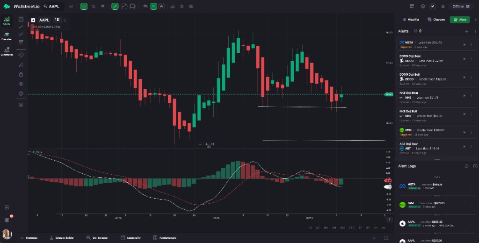Expand the bottom panel with up chevron
The height and width of the screenshot is (243, 479).
pos(374,238)
